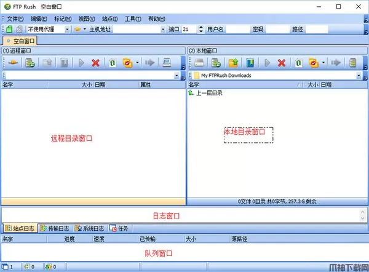The image size is (369, 272).
Task: Open the 工具(T) menu
Action: (x=133, y=19)
